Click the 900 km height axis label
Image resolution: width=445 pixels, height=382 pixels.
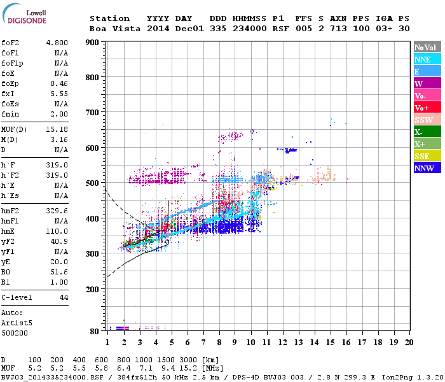click(x=92, y=43)
